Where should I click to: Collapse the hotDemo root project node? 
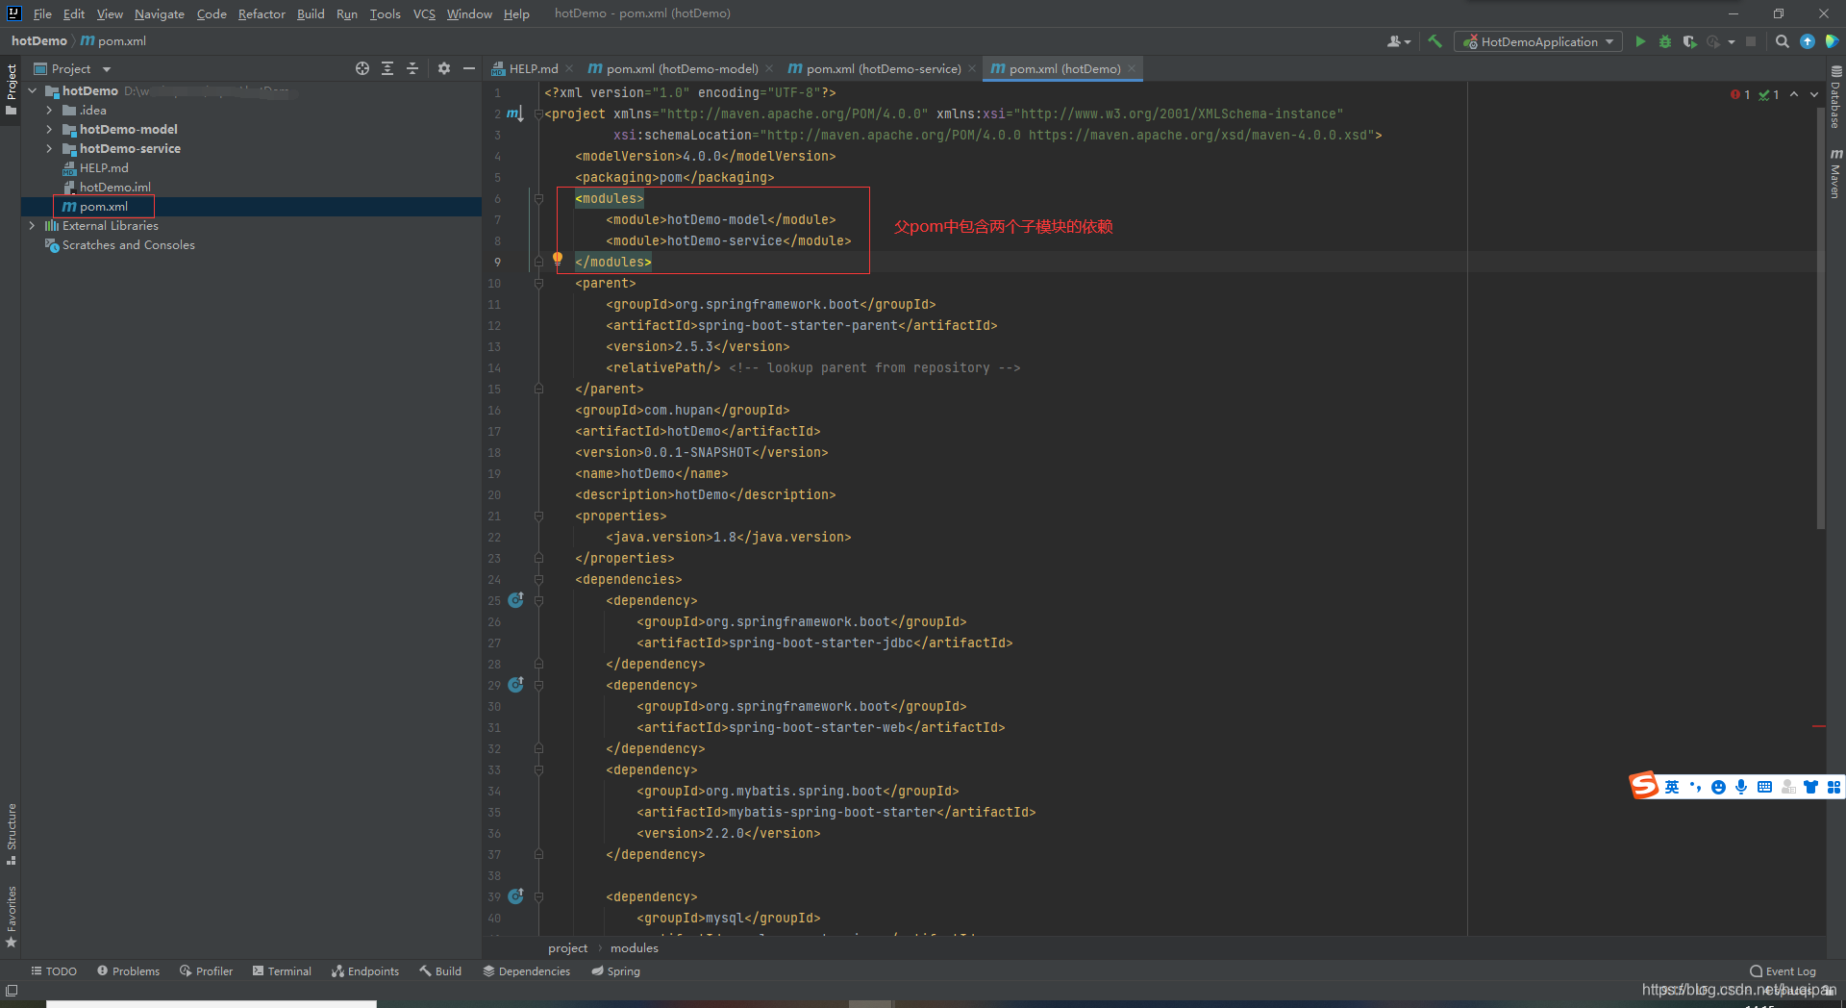pos(32,90)
